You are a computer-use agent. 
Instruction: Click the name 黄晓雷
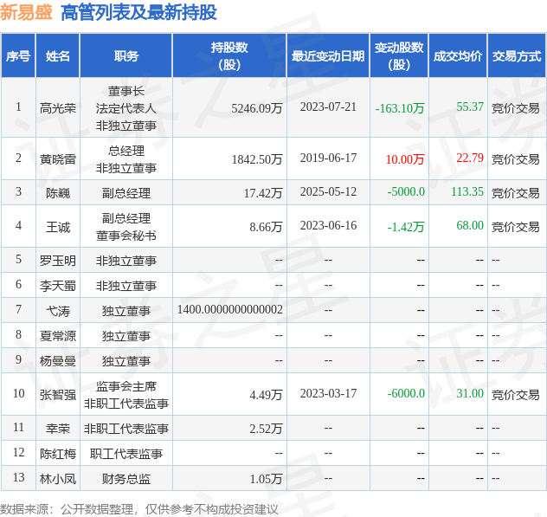58,159
